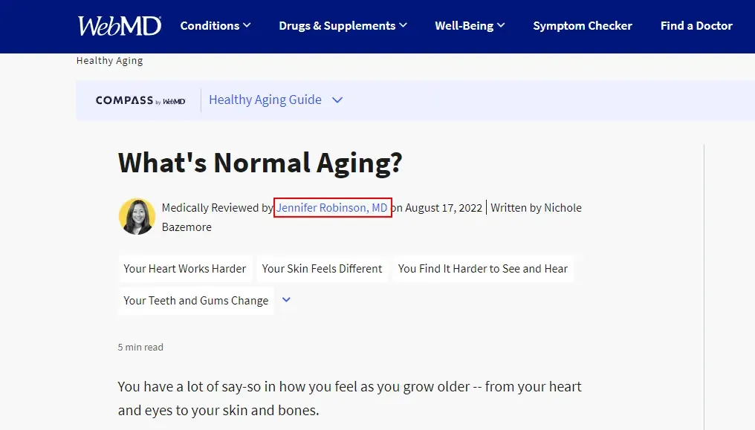This screenshot has width=755, height=430.
Task: Select the Your Skin Feels Different section
Action: [x=322, y=268]
